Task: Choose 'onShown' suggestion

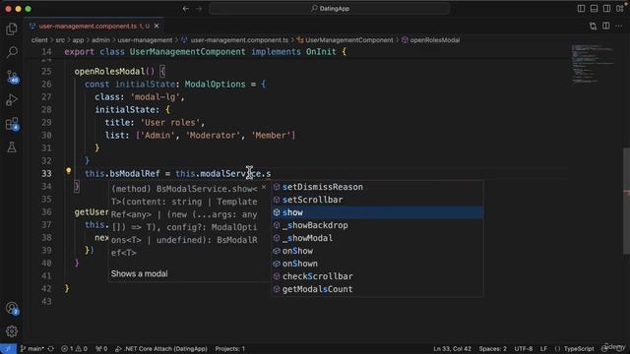Action: tap(377, 264)
